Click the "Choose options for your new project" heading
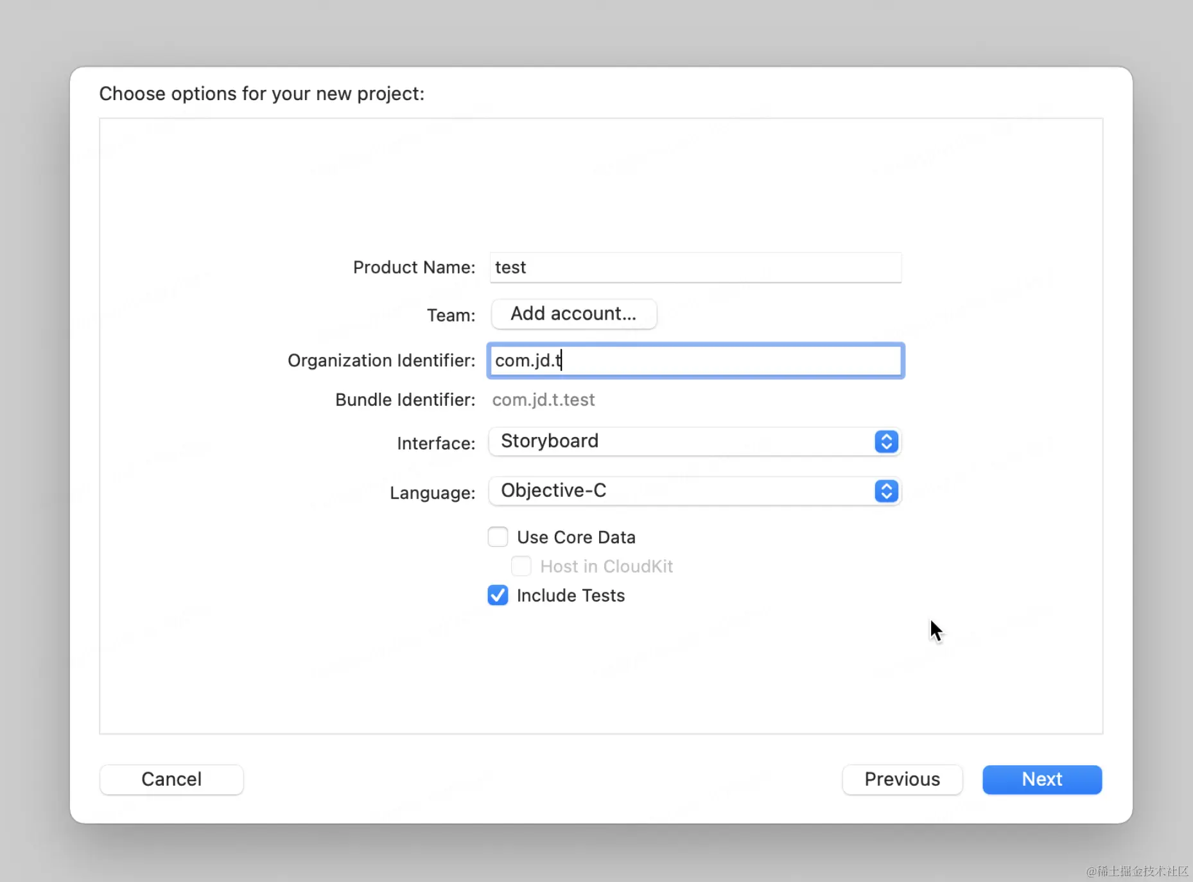Screen dimensions: 1193x882 (x=261, y=94)
